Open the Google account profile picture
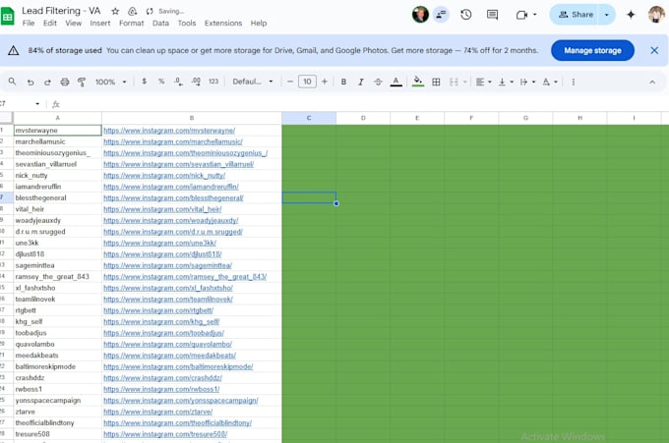 coord(656,15)
